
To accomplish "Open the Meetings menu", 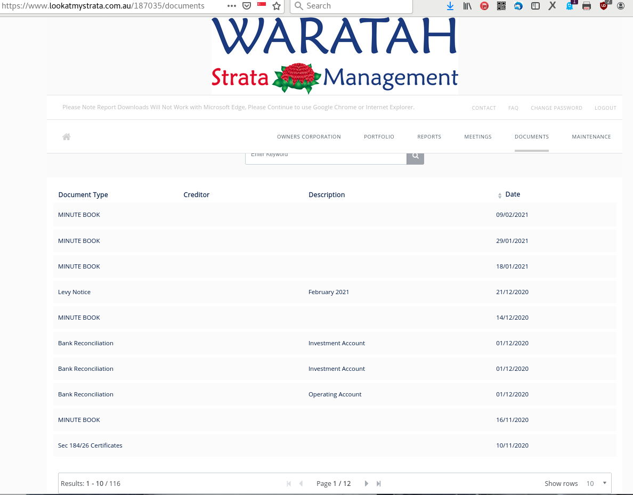I will pyautogui.click(x=478, y=137).
